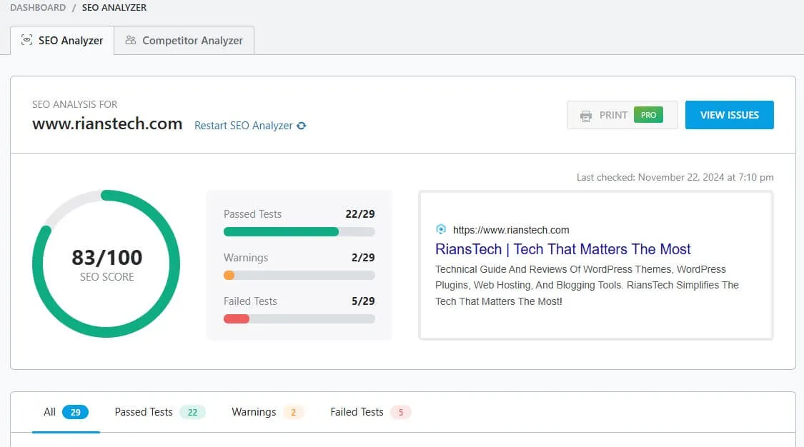Open the Failed Tests filter tab

click(x=356, y=412)
